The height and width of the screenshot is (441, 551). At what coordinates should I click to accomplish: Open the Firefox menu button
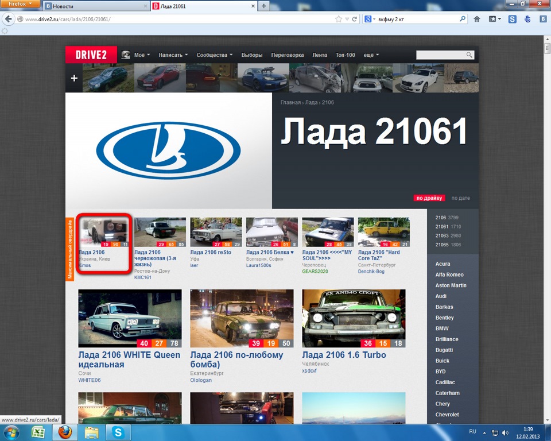pos(20,4)
